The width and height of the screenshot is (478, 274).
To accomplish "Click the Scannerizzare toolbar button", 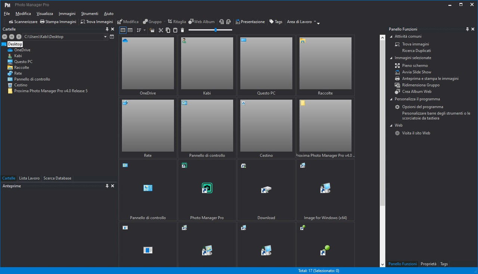I will (23, 22).
